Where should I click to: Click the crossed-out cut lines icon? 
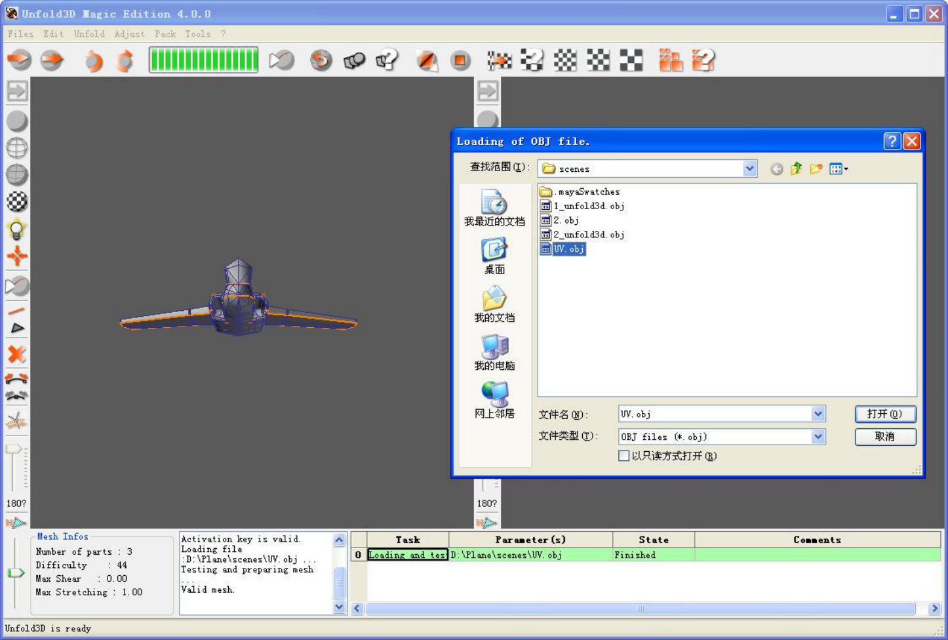[x=16, y=422]
